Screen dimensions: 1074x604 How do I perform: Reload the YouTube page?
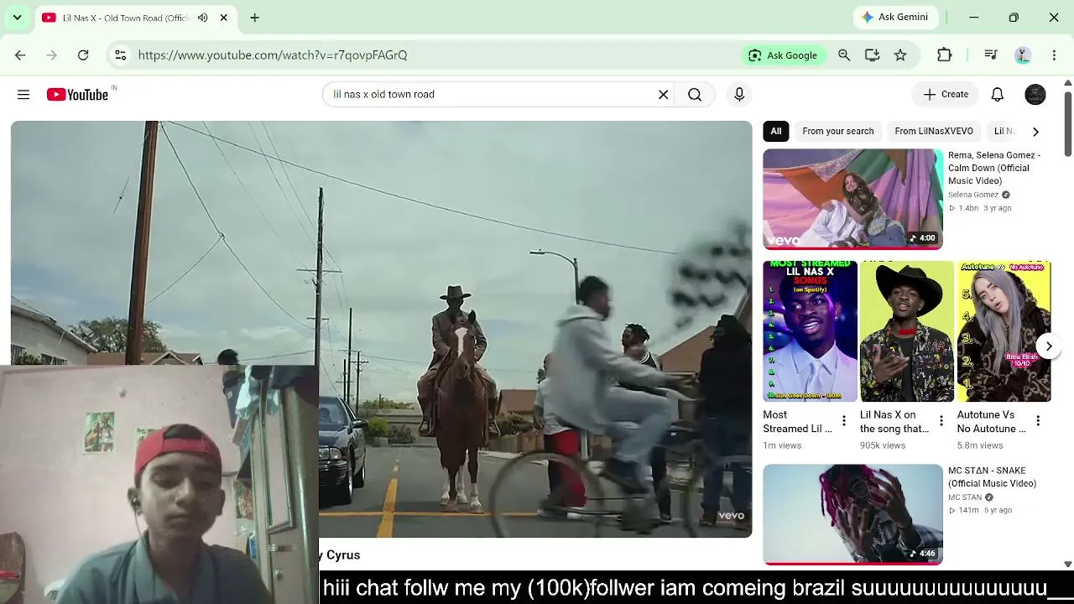click(83, 55)
